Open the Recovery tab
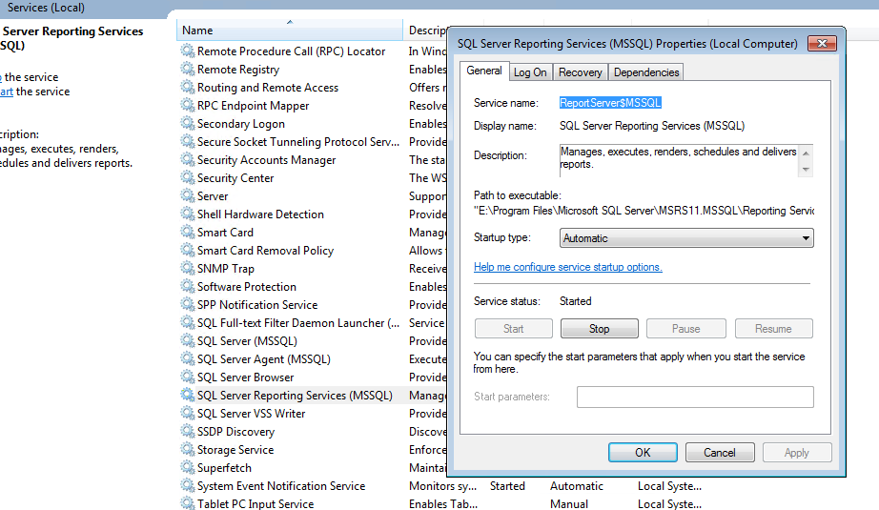Image resolution: width=879 pixels, height=510 pixels. coord(581,72)
